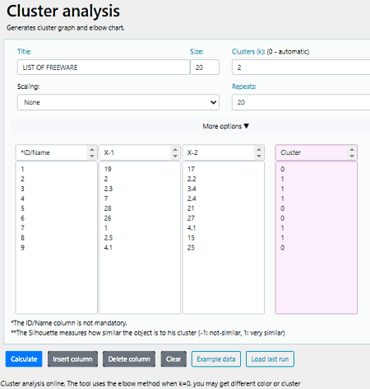
Task: Click Insert column button
Action: (x=72, y=359)
